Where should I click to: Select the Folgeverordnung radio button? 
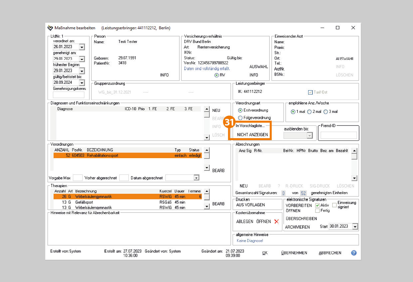point(240,118)
